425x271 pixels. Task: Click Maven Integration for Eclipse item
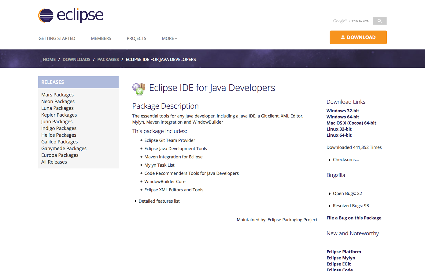coord(173,157)
